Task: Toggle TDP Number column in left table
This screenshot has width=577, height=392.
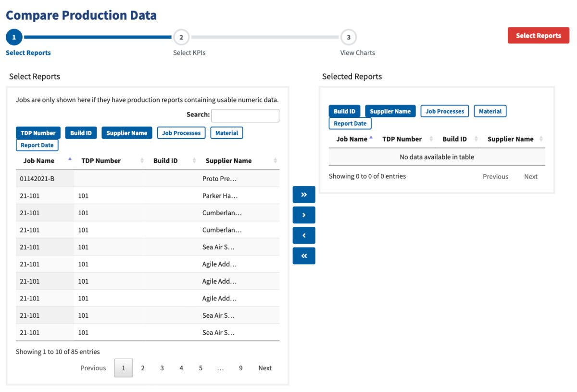Action: coord(38,133)
